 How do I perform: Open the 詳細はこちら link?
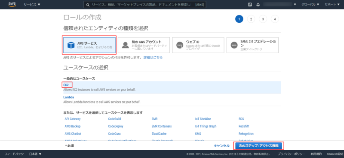click(153, 58)
